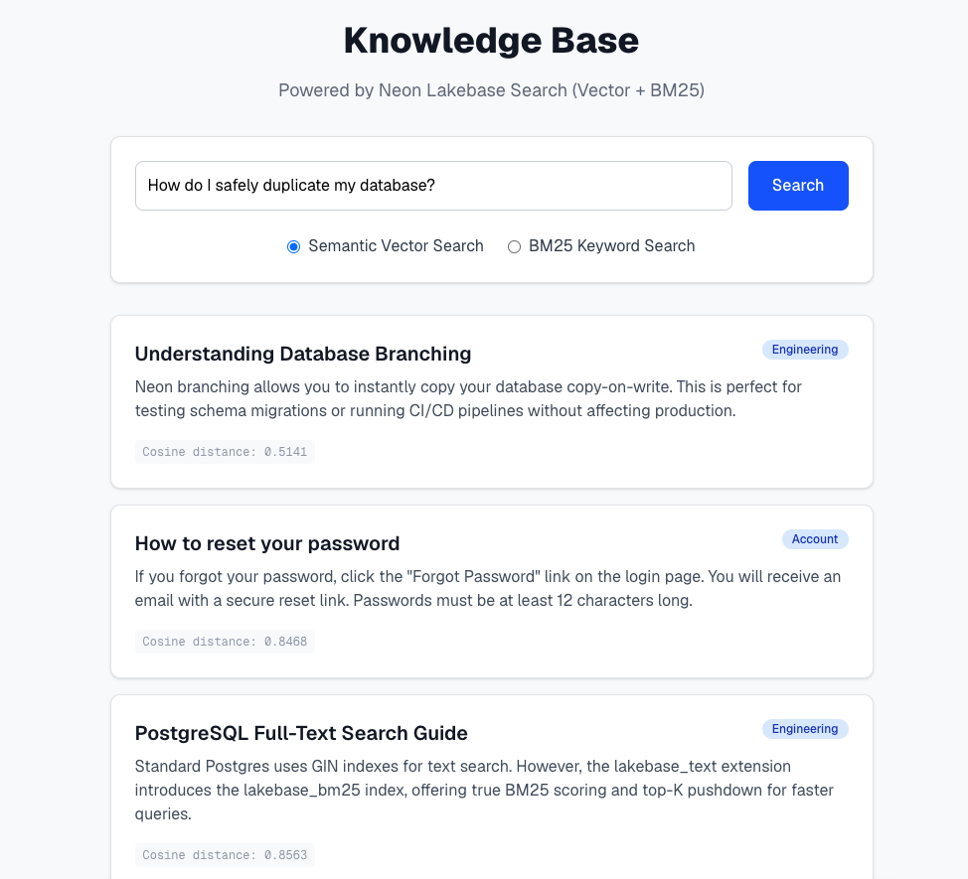Click the BM25 Keyword Search label
This screenshot has height=879, width=968.
(x=612, y=246)
